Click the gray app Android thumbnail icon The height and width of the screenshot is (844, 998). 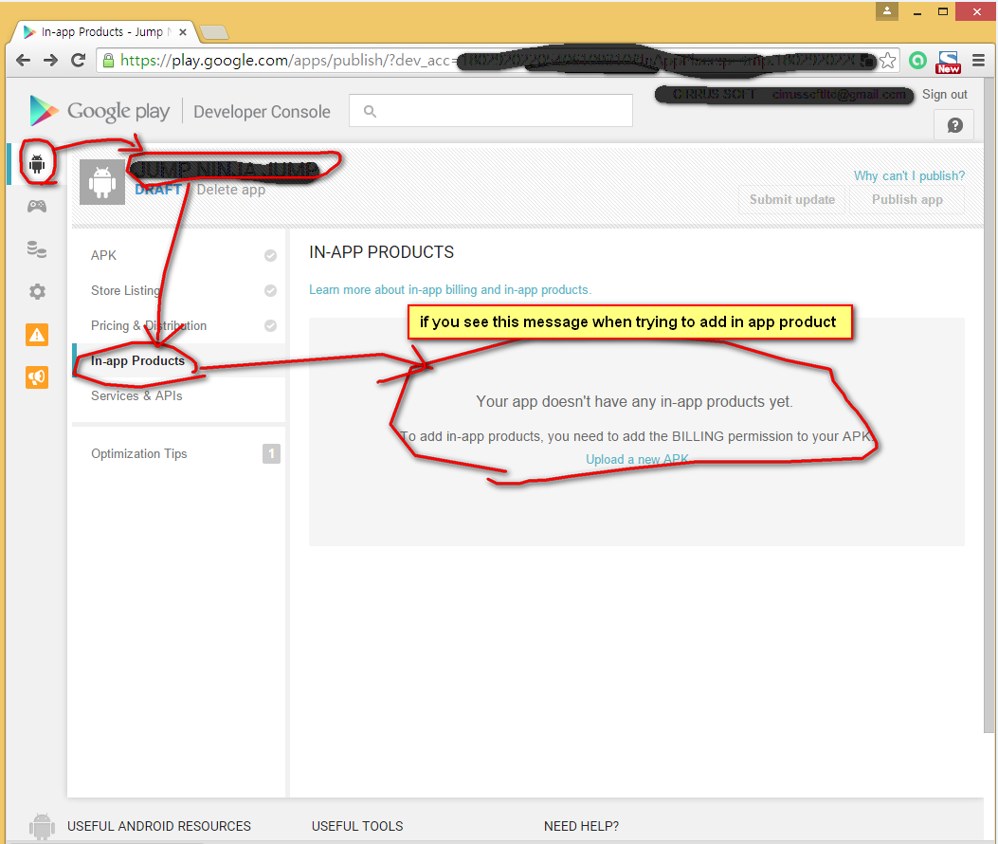[101, 182]
